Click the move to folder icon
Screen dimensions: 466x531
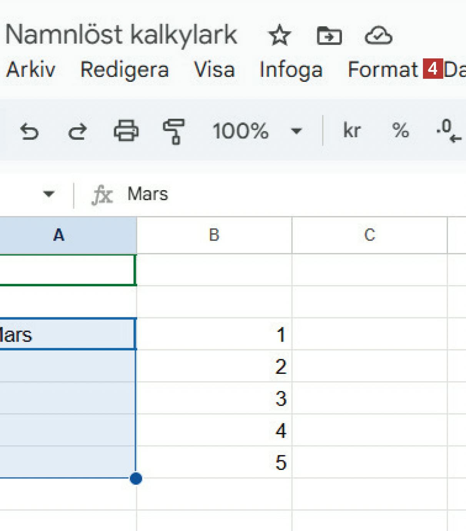tap(329, 36)
